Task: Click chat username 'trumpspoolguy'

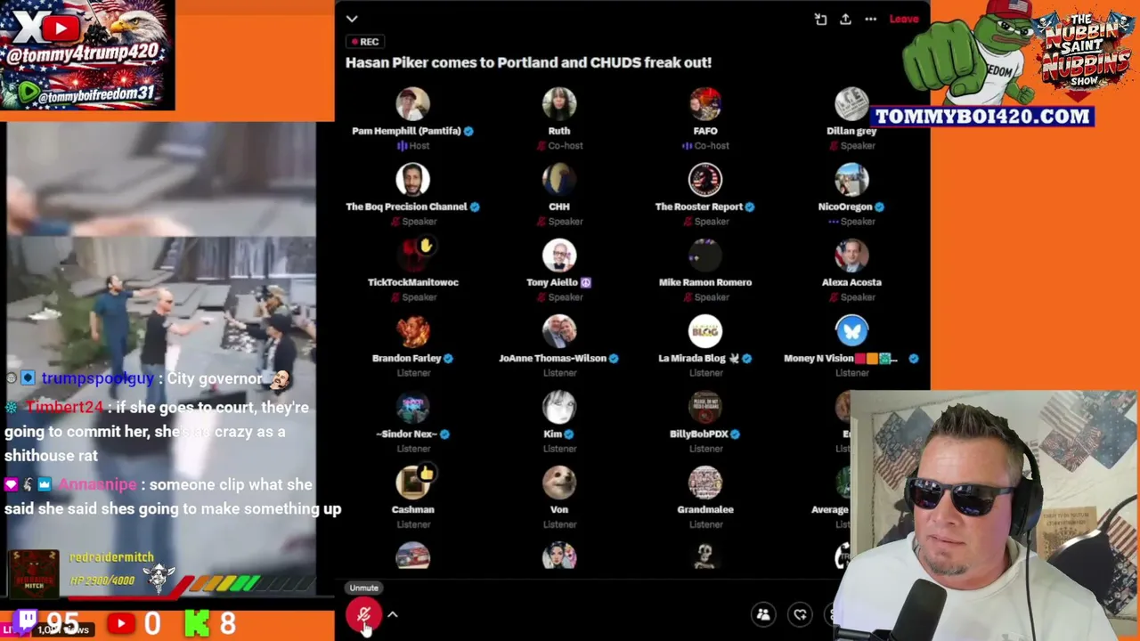Action: [97, 378]
